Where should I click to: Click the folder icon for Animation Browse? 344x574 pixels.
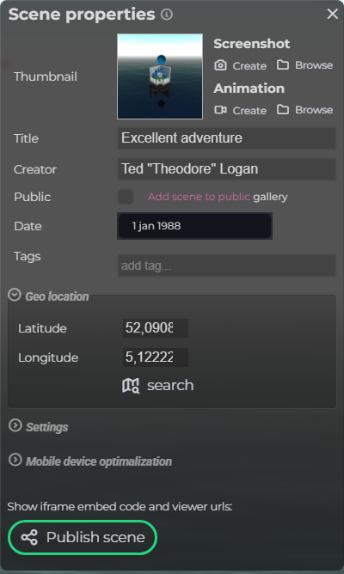[x=282, y=109]
